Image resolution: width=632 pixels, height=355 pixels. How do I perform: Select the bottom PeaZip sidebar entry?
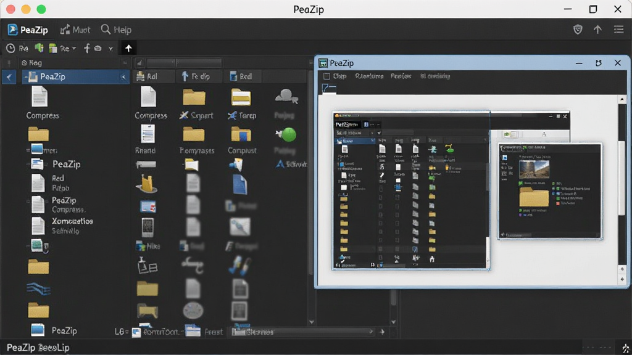(x=54, y=330)
